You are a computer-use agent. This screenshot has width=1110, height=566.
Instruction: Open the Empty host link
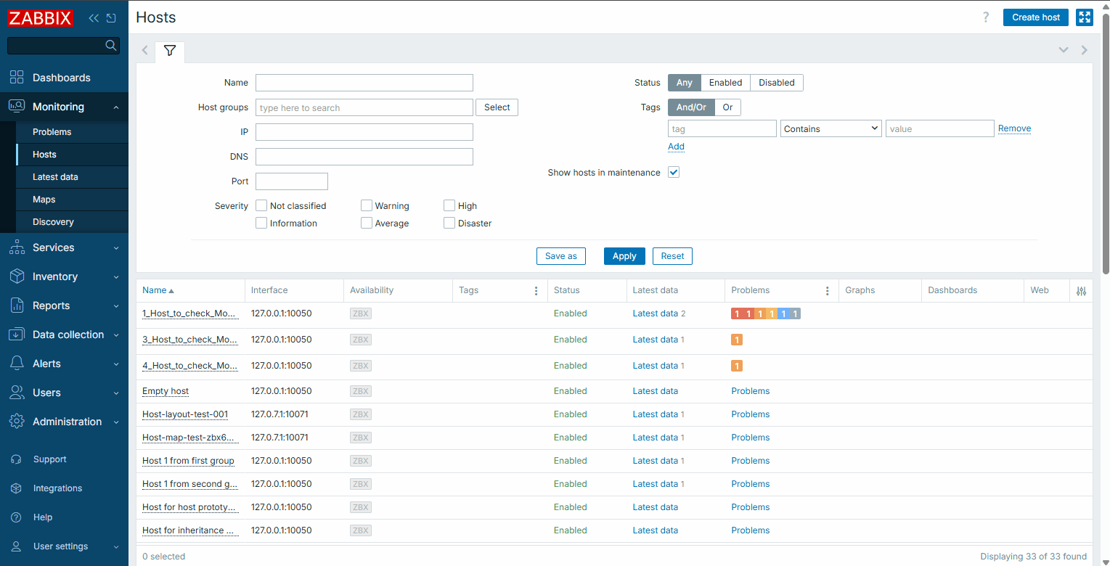pos(166,391)
